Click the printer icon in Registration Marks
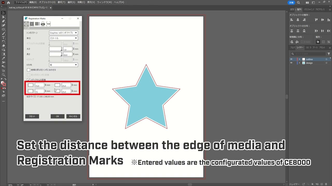The image size is (332, 186). pos(43,24)
